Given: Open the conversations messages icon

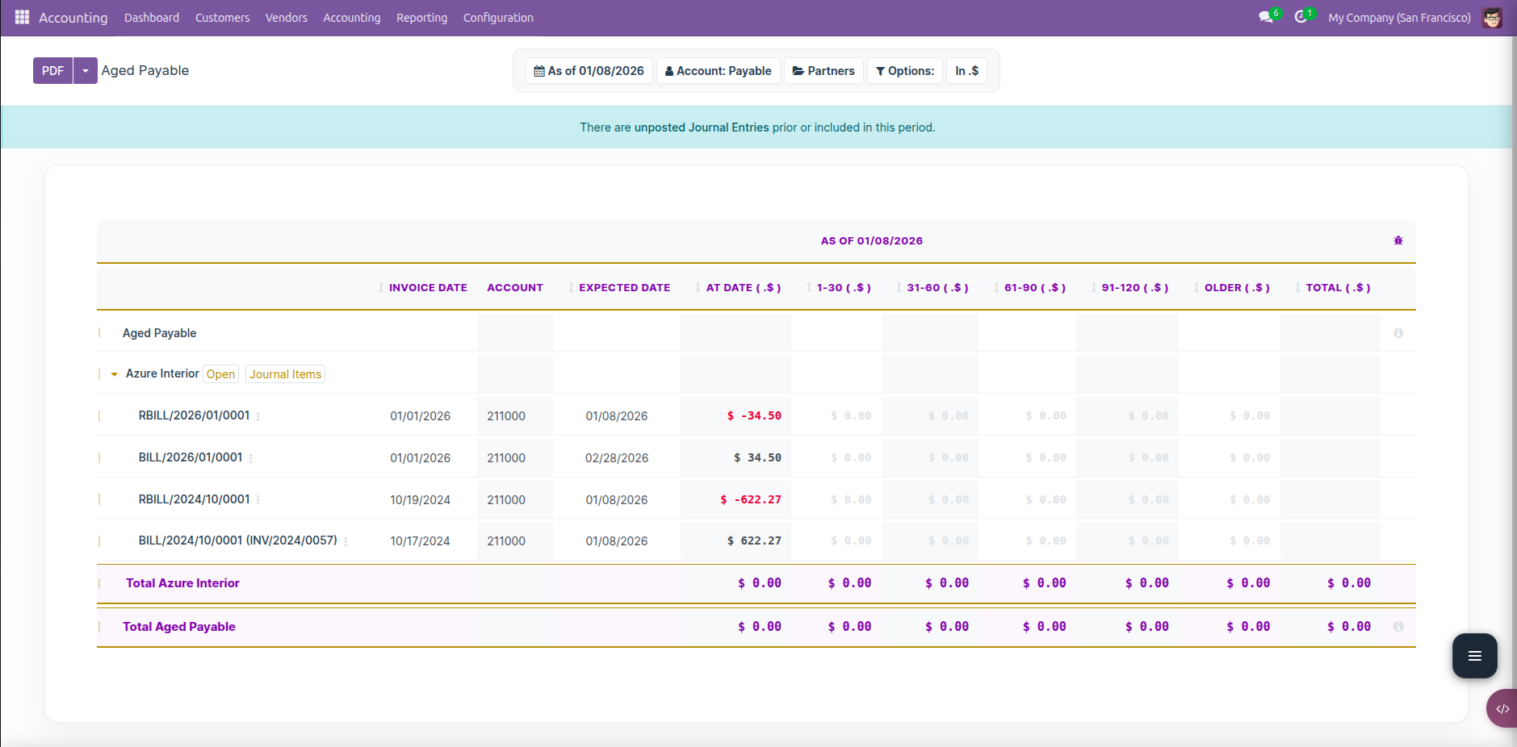Looking at the screenshot, I should coord(1266,17).
